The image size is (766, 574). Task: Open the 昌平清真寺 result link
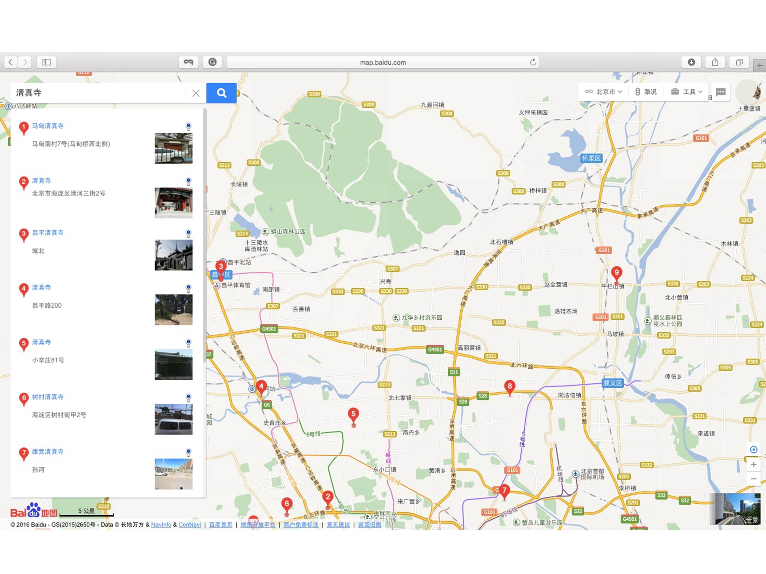coord(48,232)
